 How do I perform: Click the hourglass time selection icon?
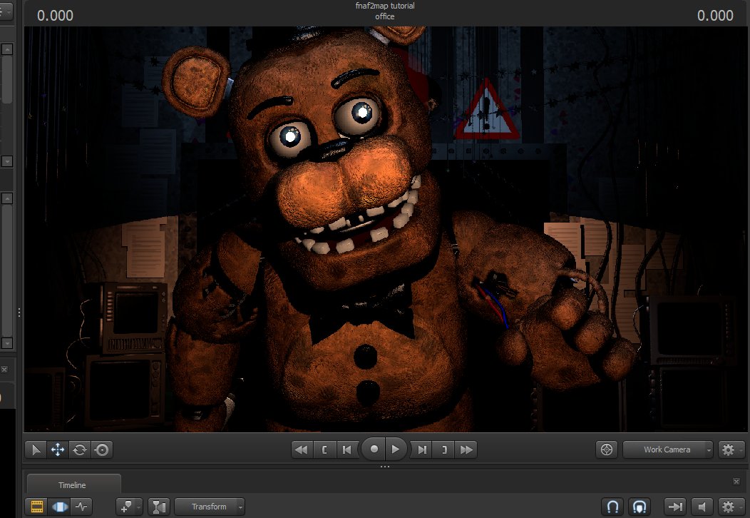pos(159,507)
